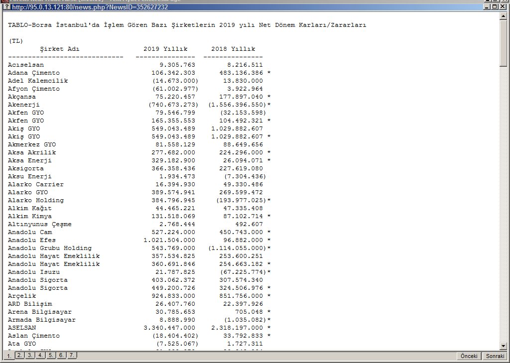The image size is (510, 363).
Task: Click the 'Ata GYO' company name
Action: [x=22, y=344]
